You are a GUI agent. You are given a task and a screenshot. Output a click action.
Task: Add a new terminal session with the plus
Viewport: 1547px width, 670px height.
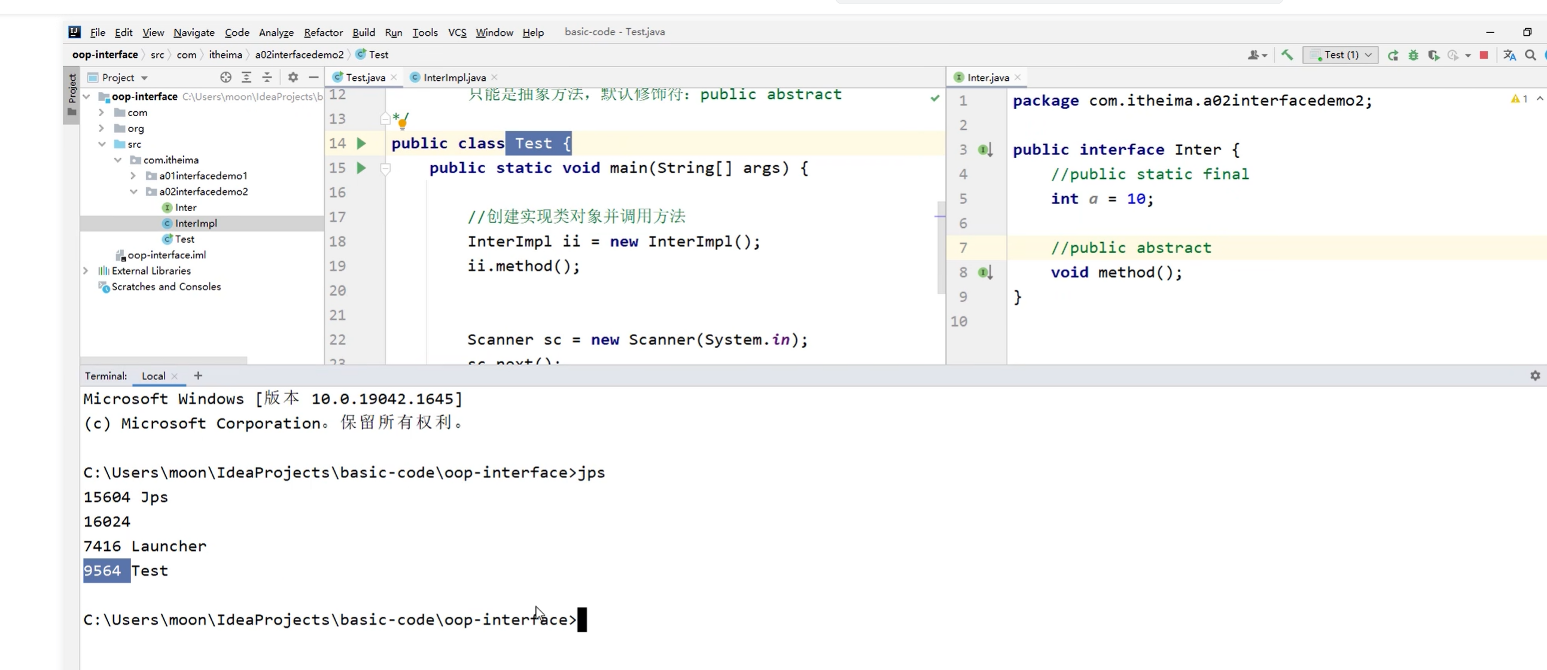(x=198, y=375)
